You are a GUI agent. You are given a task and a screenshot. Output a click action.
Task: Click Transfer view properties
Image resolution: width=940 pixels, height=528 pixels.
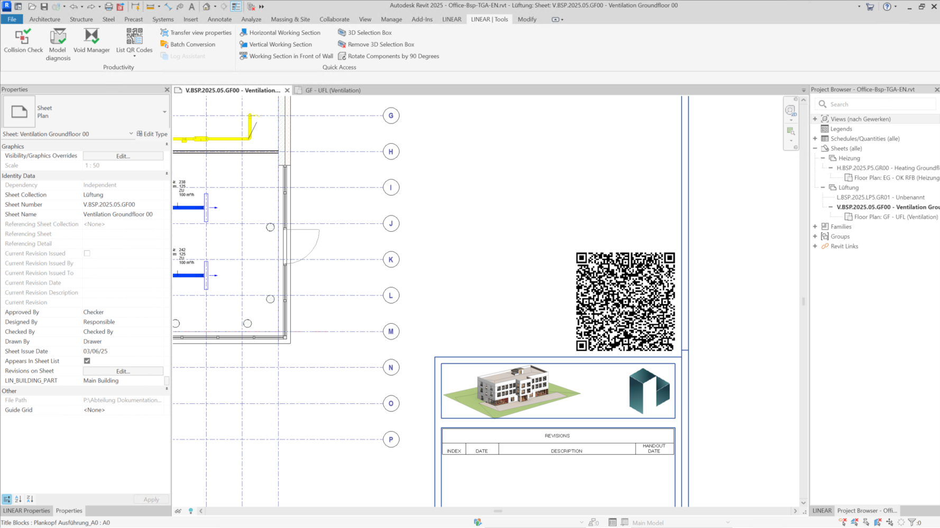coord(196,33)
